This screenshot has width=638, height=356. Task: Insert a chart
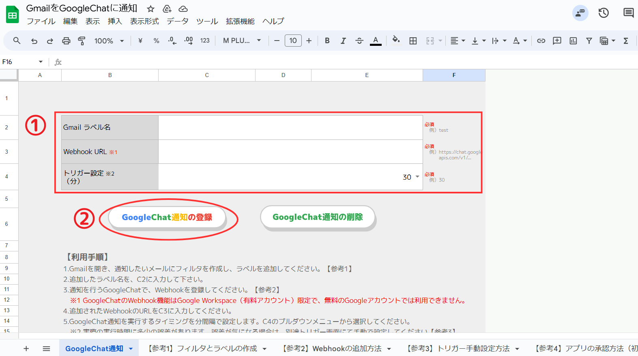tap(573, 41)
